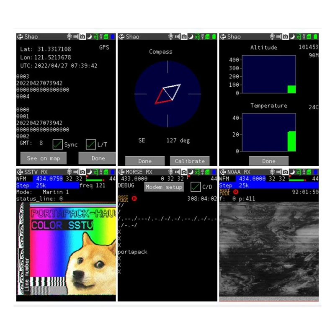Tap the green x3 icon in GPS screen
Screen dimensions: 335x335
[x=95, y=37]
